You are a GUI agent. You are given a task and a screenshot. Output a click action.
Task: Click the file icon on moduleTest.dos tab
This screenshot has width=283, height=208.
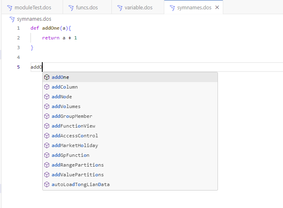9,8
